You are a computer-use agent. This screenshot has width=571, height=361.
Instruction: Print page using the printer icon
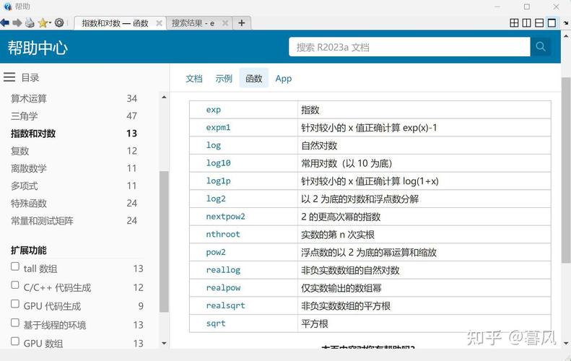(x=30, y=23)
